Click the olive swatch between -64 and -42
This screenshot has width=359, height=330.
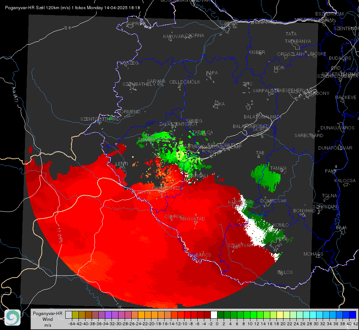click(x=75, y=315)
